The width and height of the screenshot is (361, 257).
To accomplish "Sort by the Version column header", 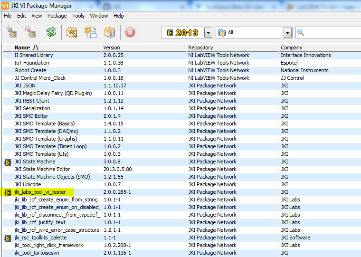I will pos(143,48).
